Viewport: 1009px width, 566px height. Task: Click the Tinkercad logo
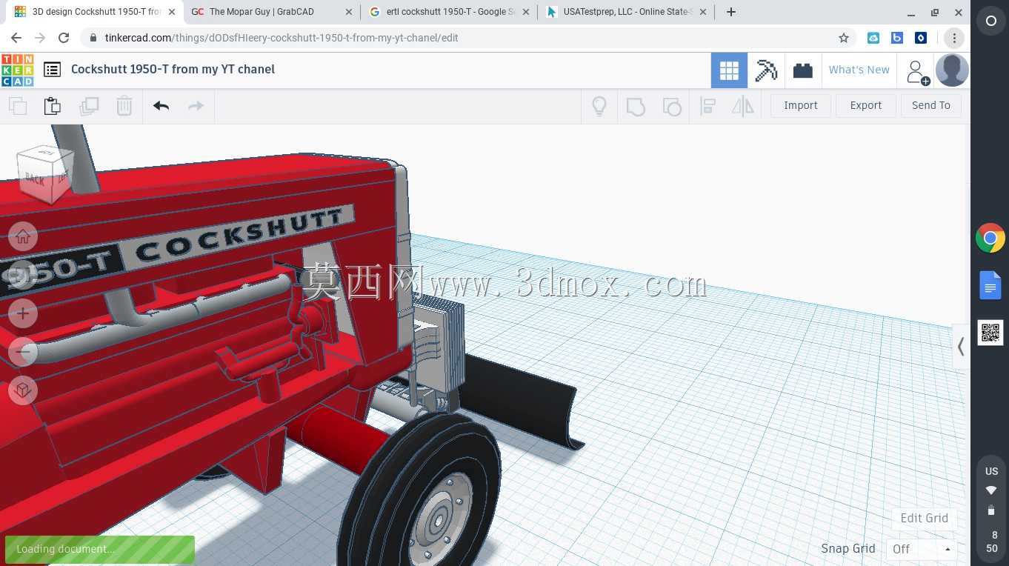17,70
